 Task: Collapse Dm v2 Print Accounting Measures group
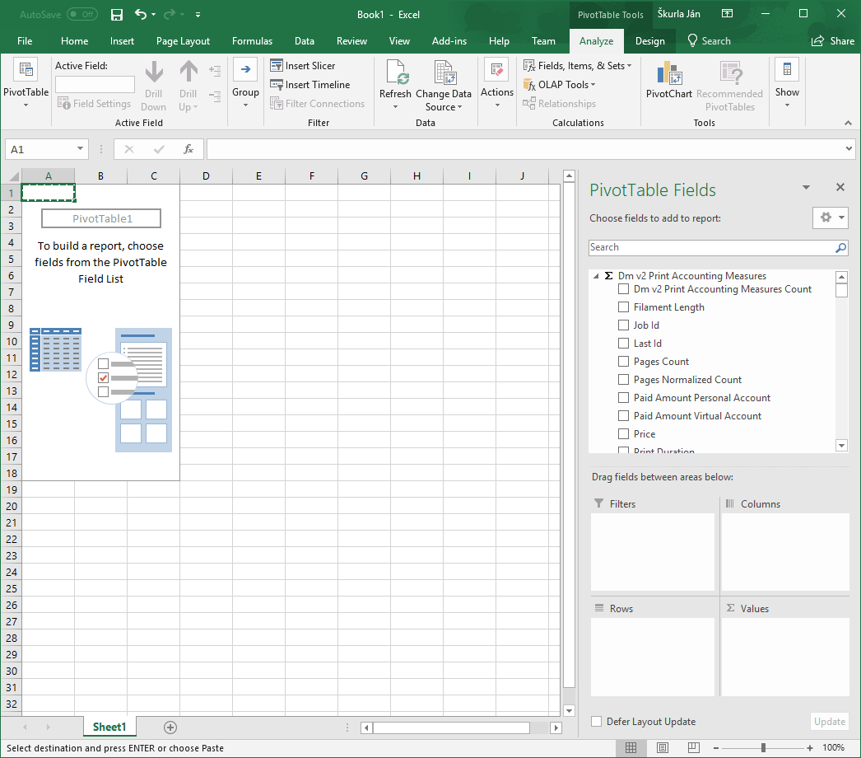coord(596,275)
